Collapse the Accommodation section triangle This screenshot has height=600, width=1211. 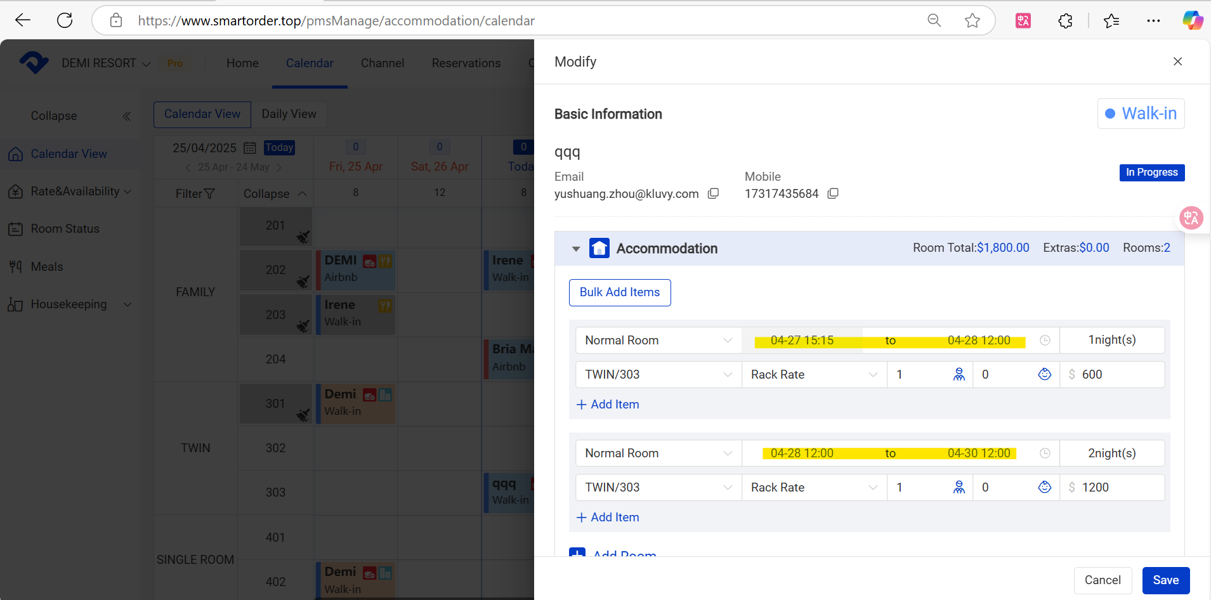pos(576,249)
